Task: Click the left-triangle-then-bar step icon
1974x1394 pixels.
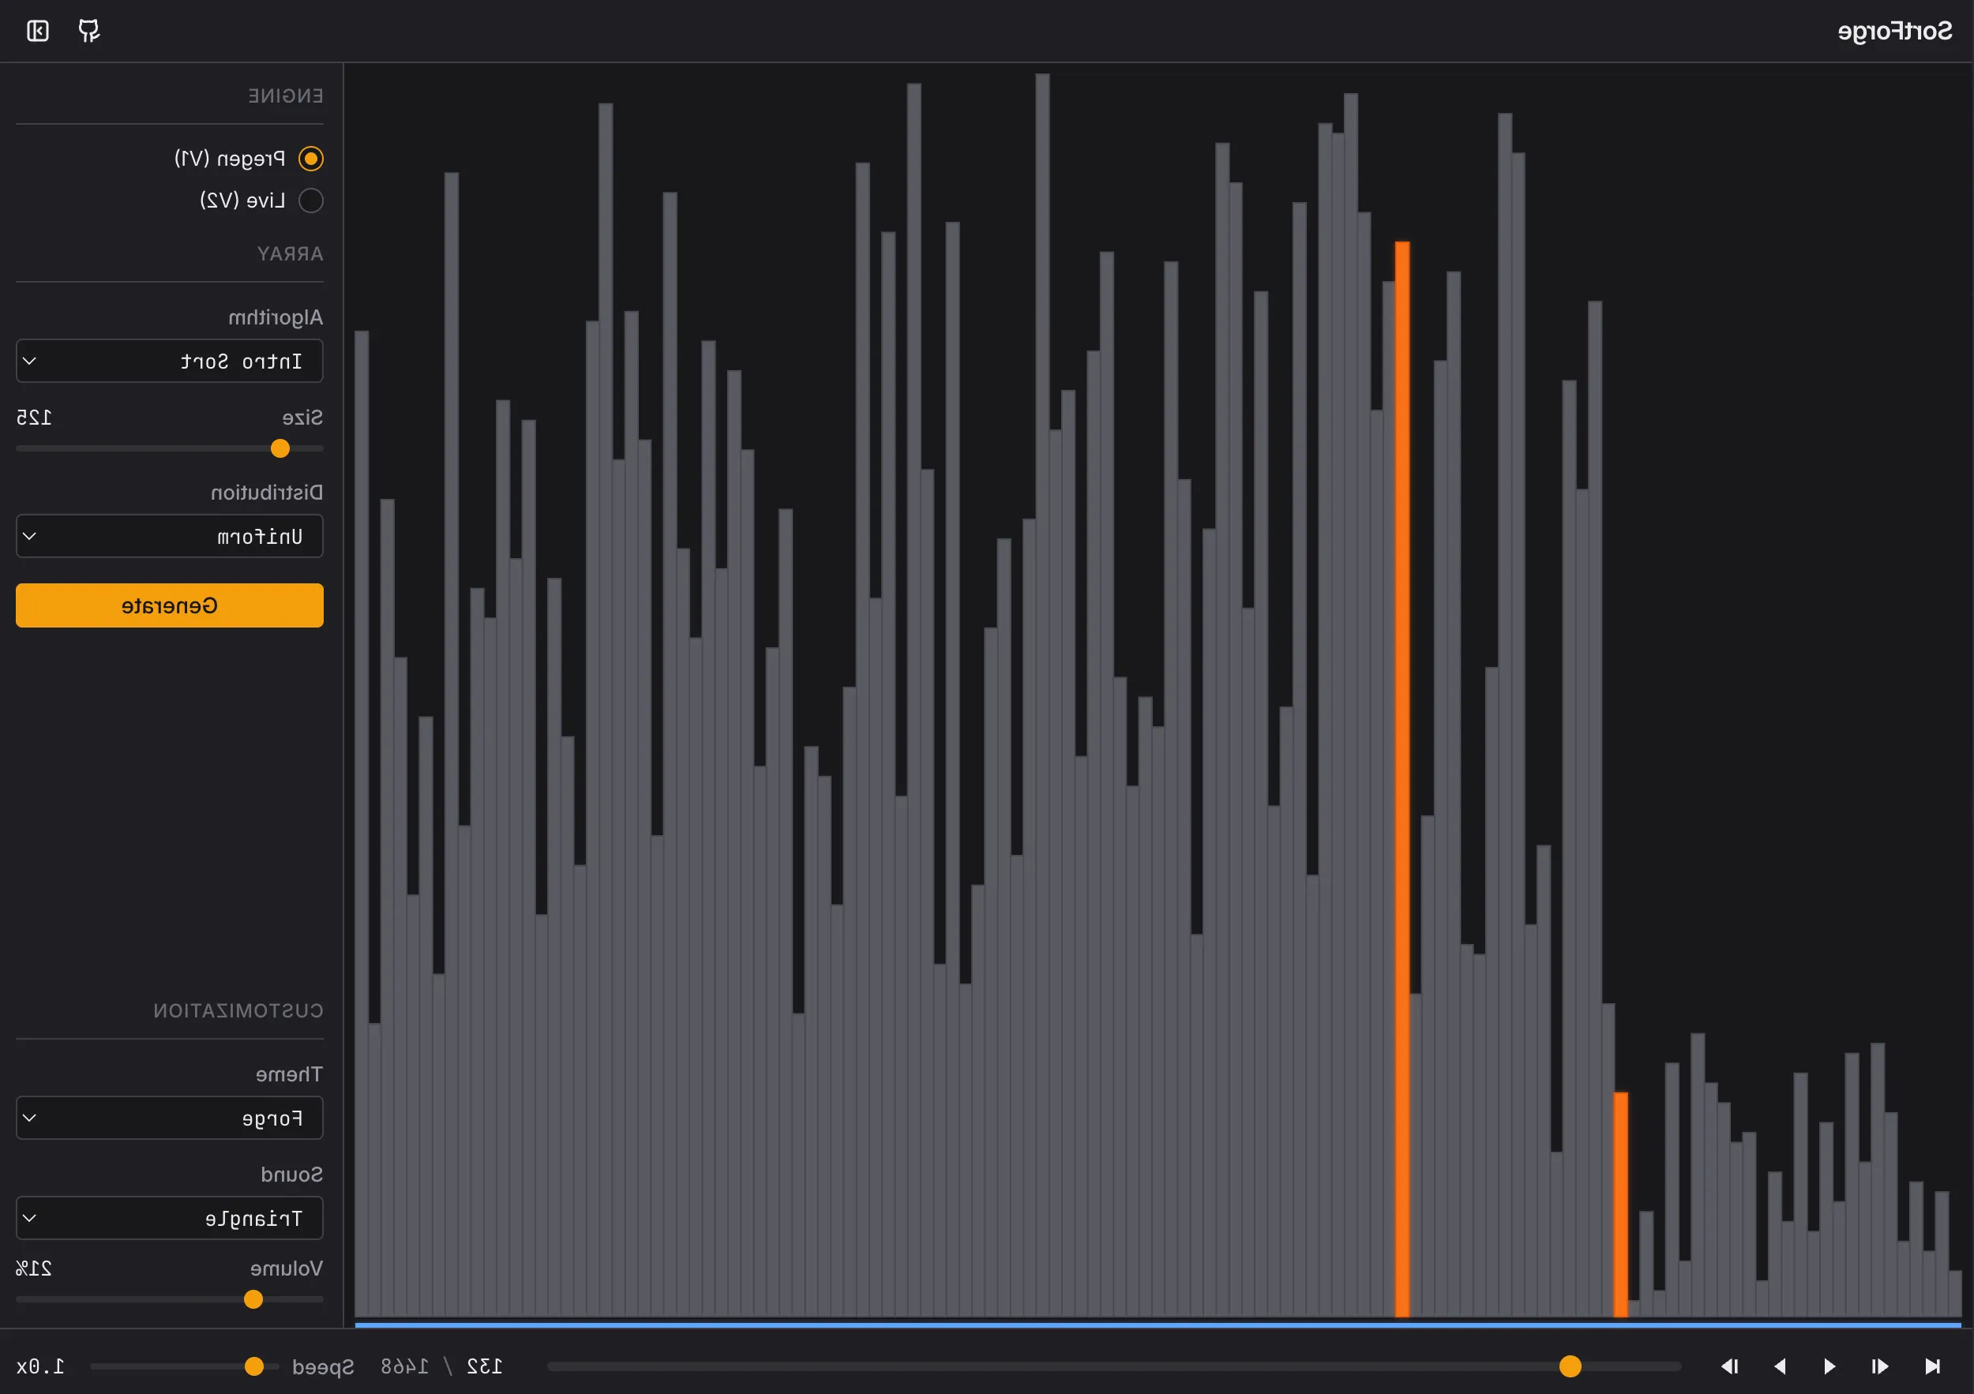Action: pyautogui.click(x=1730, y=1366)
